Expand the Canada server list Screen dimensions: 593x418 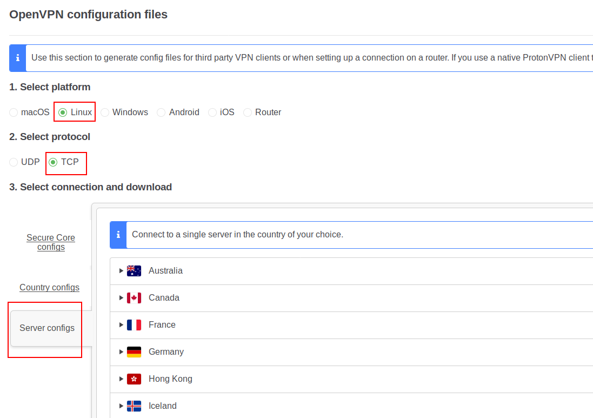(x=121, y=298)
